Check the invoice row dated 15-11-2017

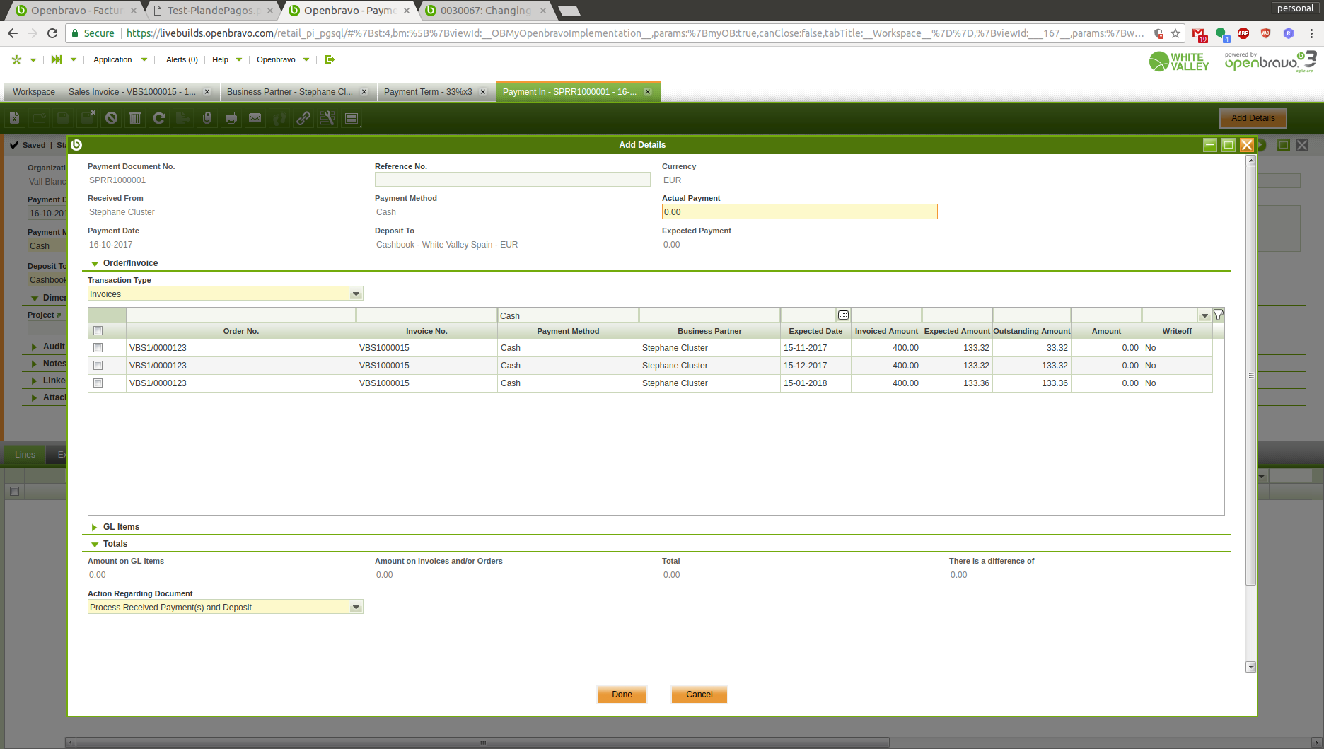pos(98,348)
